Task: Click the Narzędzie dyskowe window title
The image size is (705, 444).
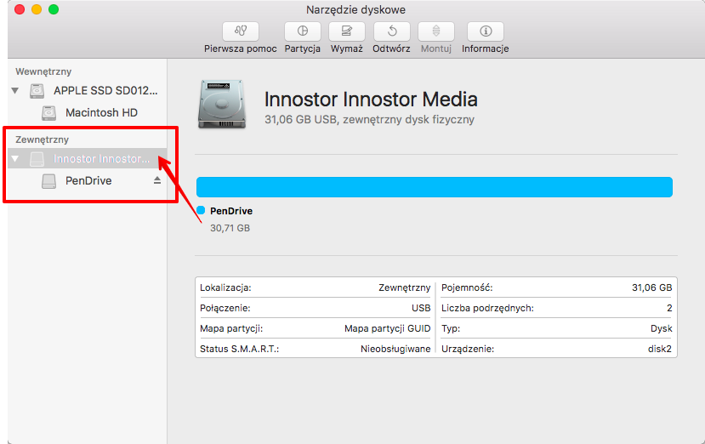Action: click(355, 9)
